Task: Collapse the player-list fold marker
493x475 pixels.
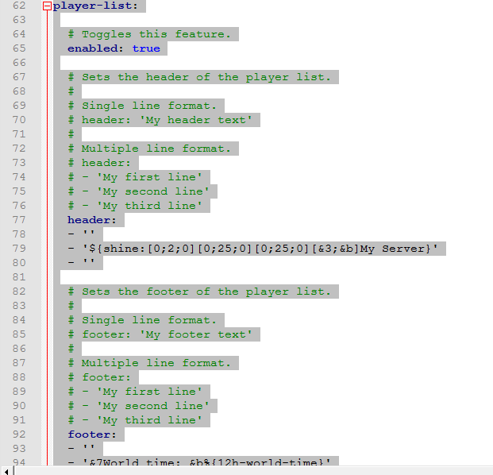Action: [46, 6]
